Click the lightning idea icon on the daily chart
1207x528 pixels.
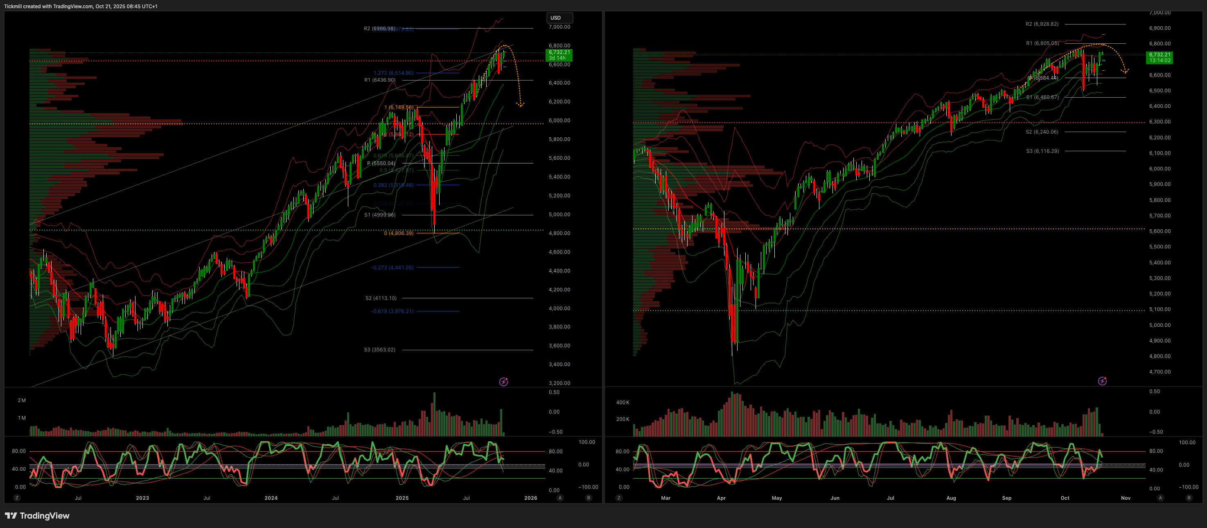coord(1103,381)
